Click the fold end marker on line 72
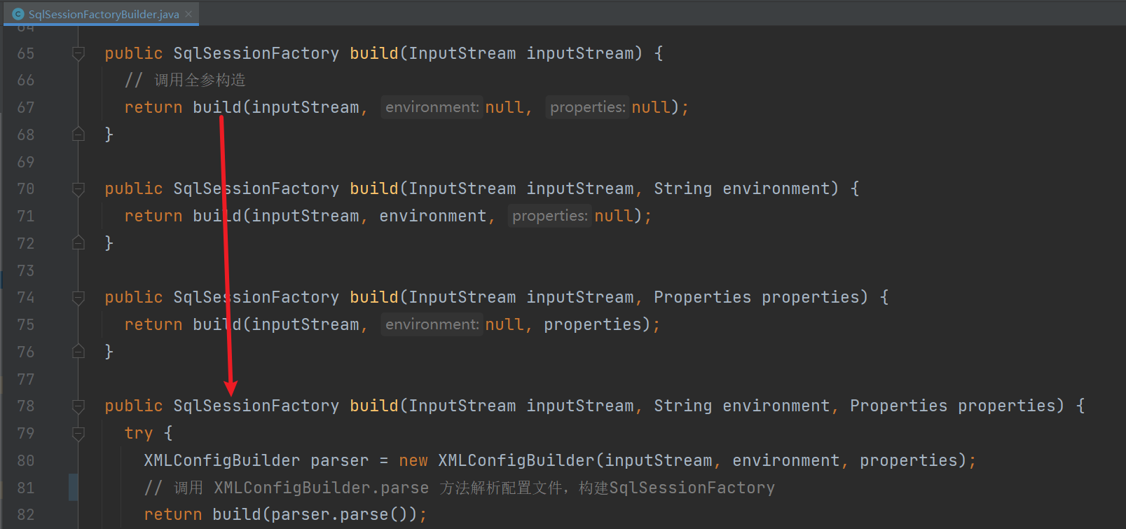This screenshot has width=1126, height=529. click(78, 243)
